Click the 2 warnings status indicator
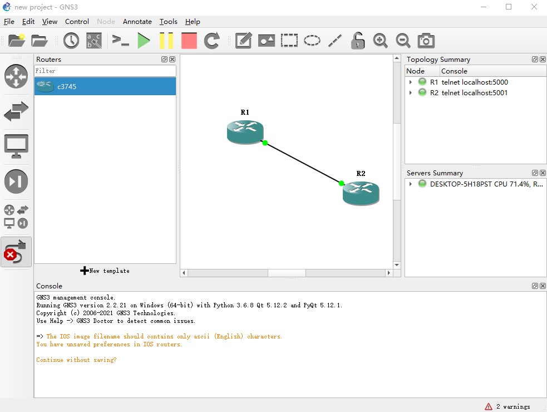This screenshot has height=412, width=547. pyautogui.click(x=507, y=406)
